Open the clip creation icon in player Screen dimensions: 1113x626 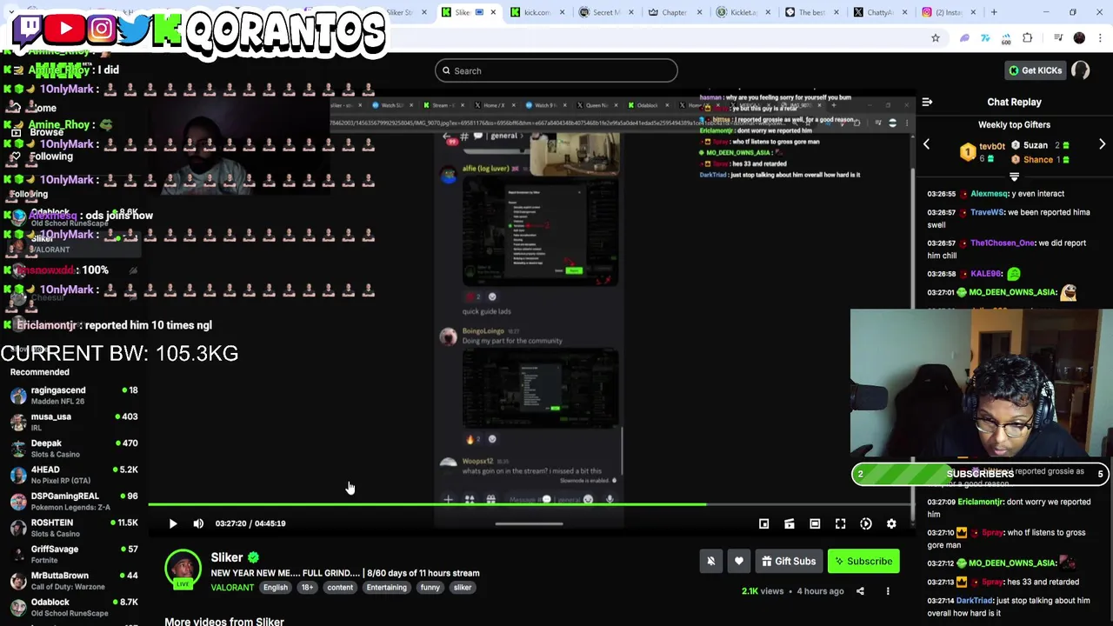click(x=790, y=523)
